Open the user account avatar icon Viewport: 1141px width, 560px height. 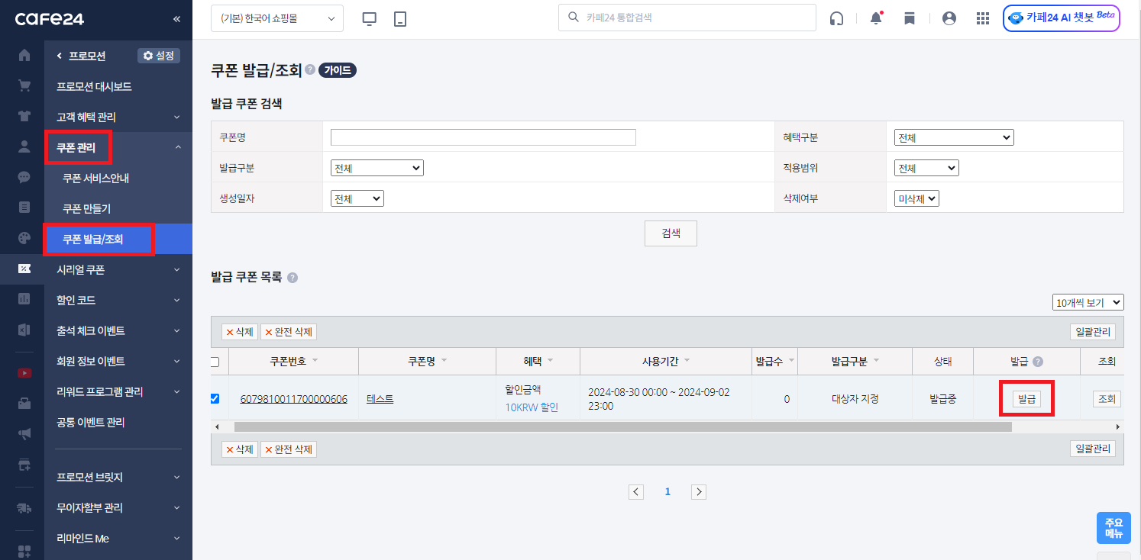pyautogui.click(x=949, y=18)
